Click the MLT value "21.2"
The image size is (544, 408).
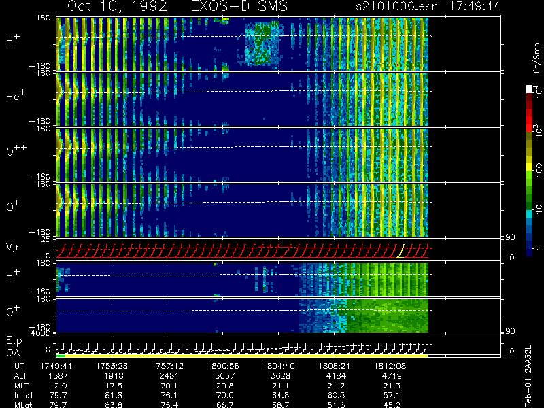[x=335, y=386]
